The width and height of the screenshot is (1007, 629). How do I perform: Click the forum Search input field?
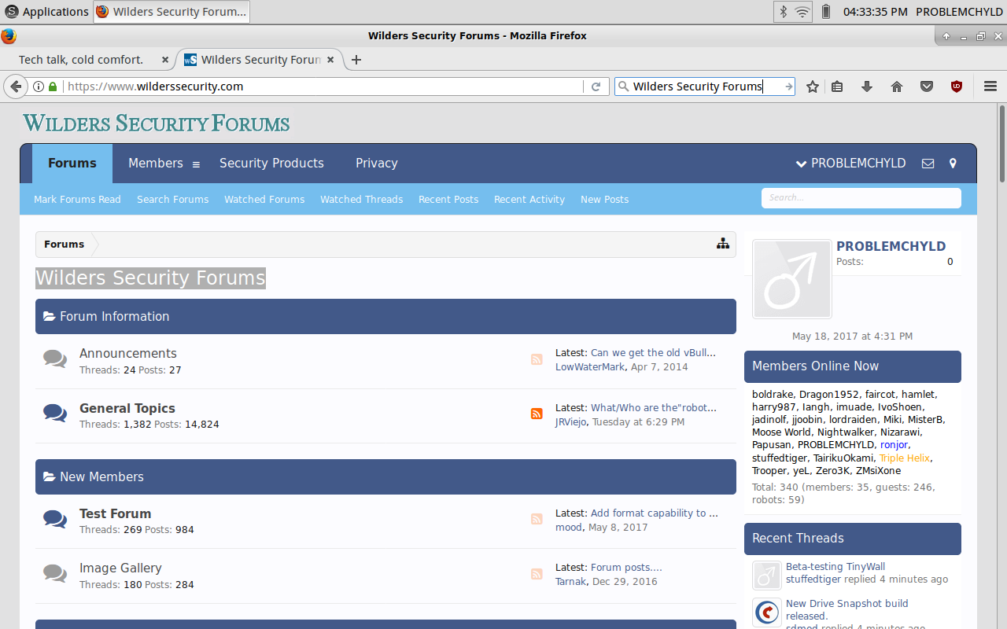point(861,198)
